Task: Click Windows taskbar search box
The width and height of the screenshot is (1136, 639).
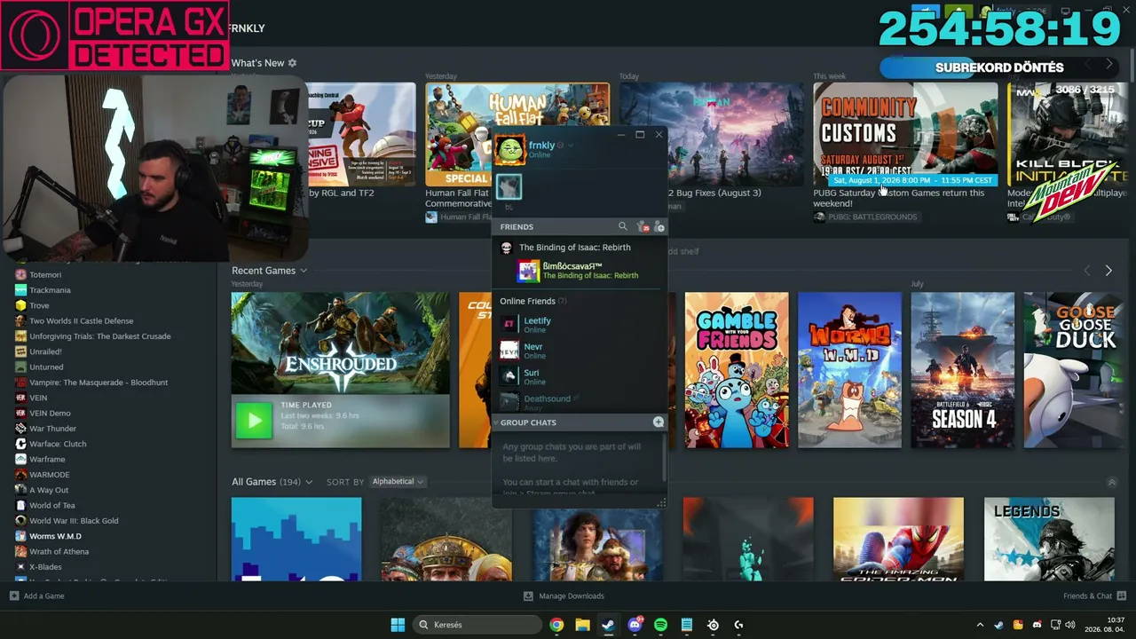Action: pyautogui.click(x=477, y=625)
